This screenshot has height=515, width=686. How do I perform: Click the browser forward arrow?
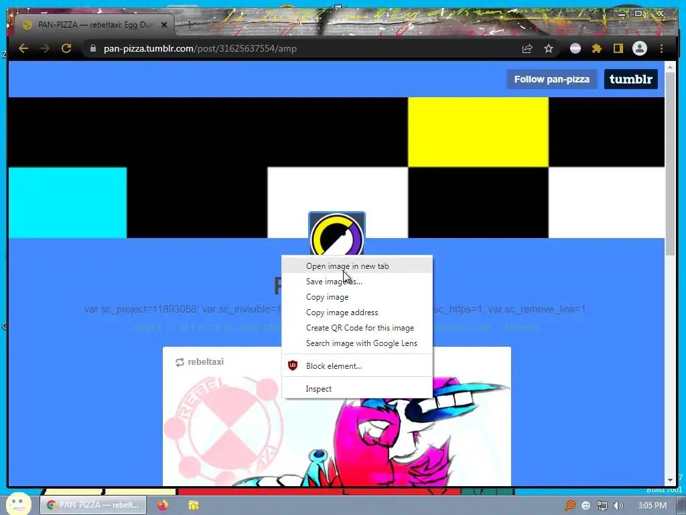point(45,48)
